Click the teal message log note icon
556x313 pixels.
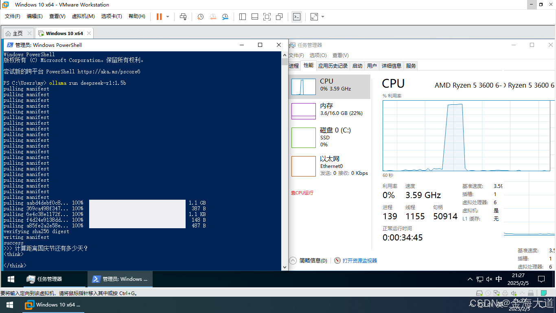(x=544, y=293)
